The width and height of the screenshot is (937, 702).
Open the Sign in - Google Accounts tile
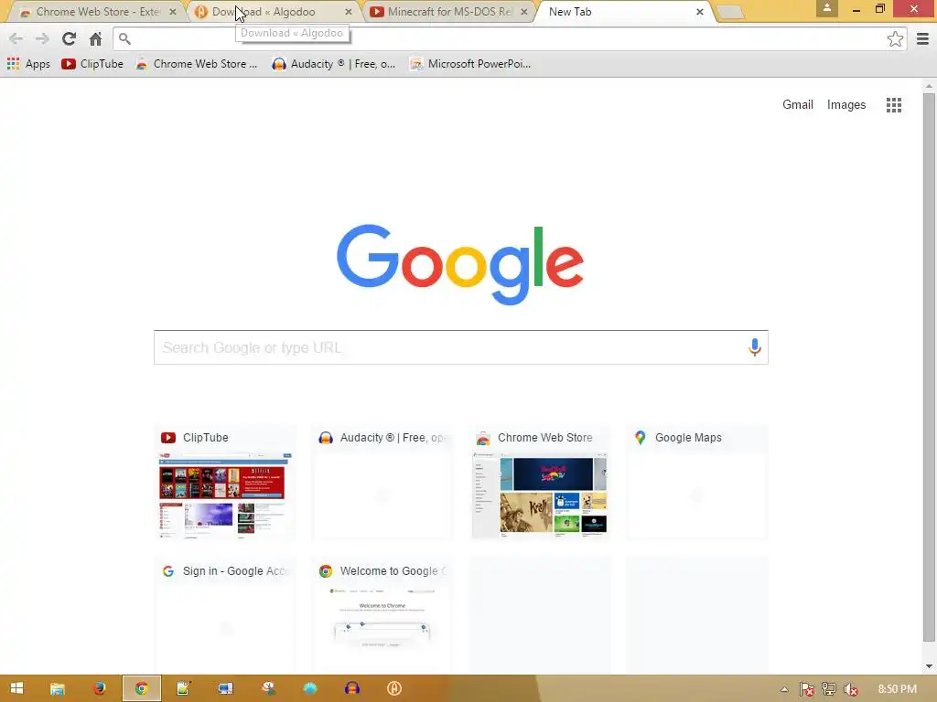coord(225,615)
